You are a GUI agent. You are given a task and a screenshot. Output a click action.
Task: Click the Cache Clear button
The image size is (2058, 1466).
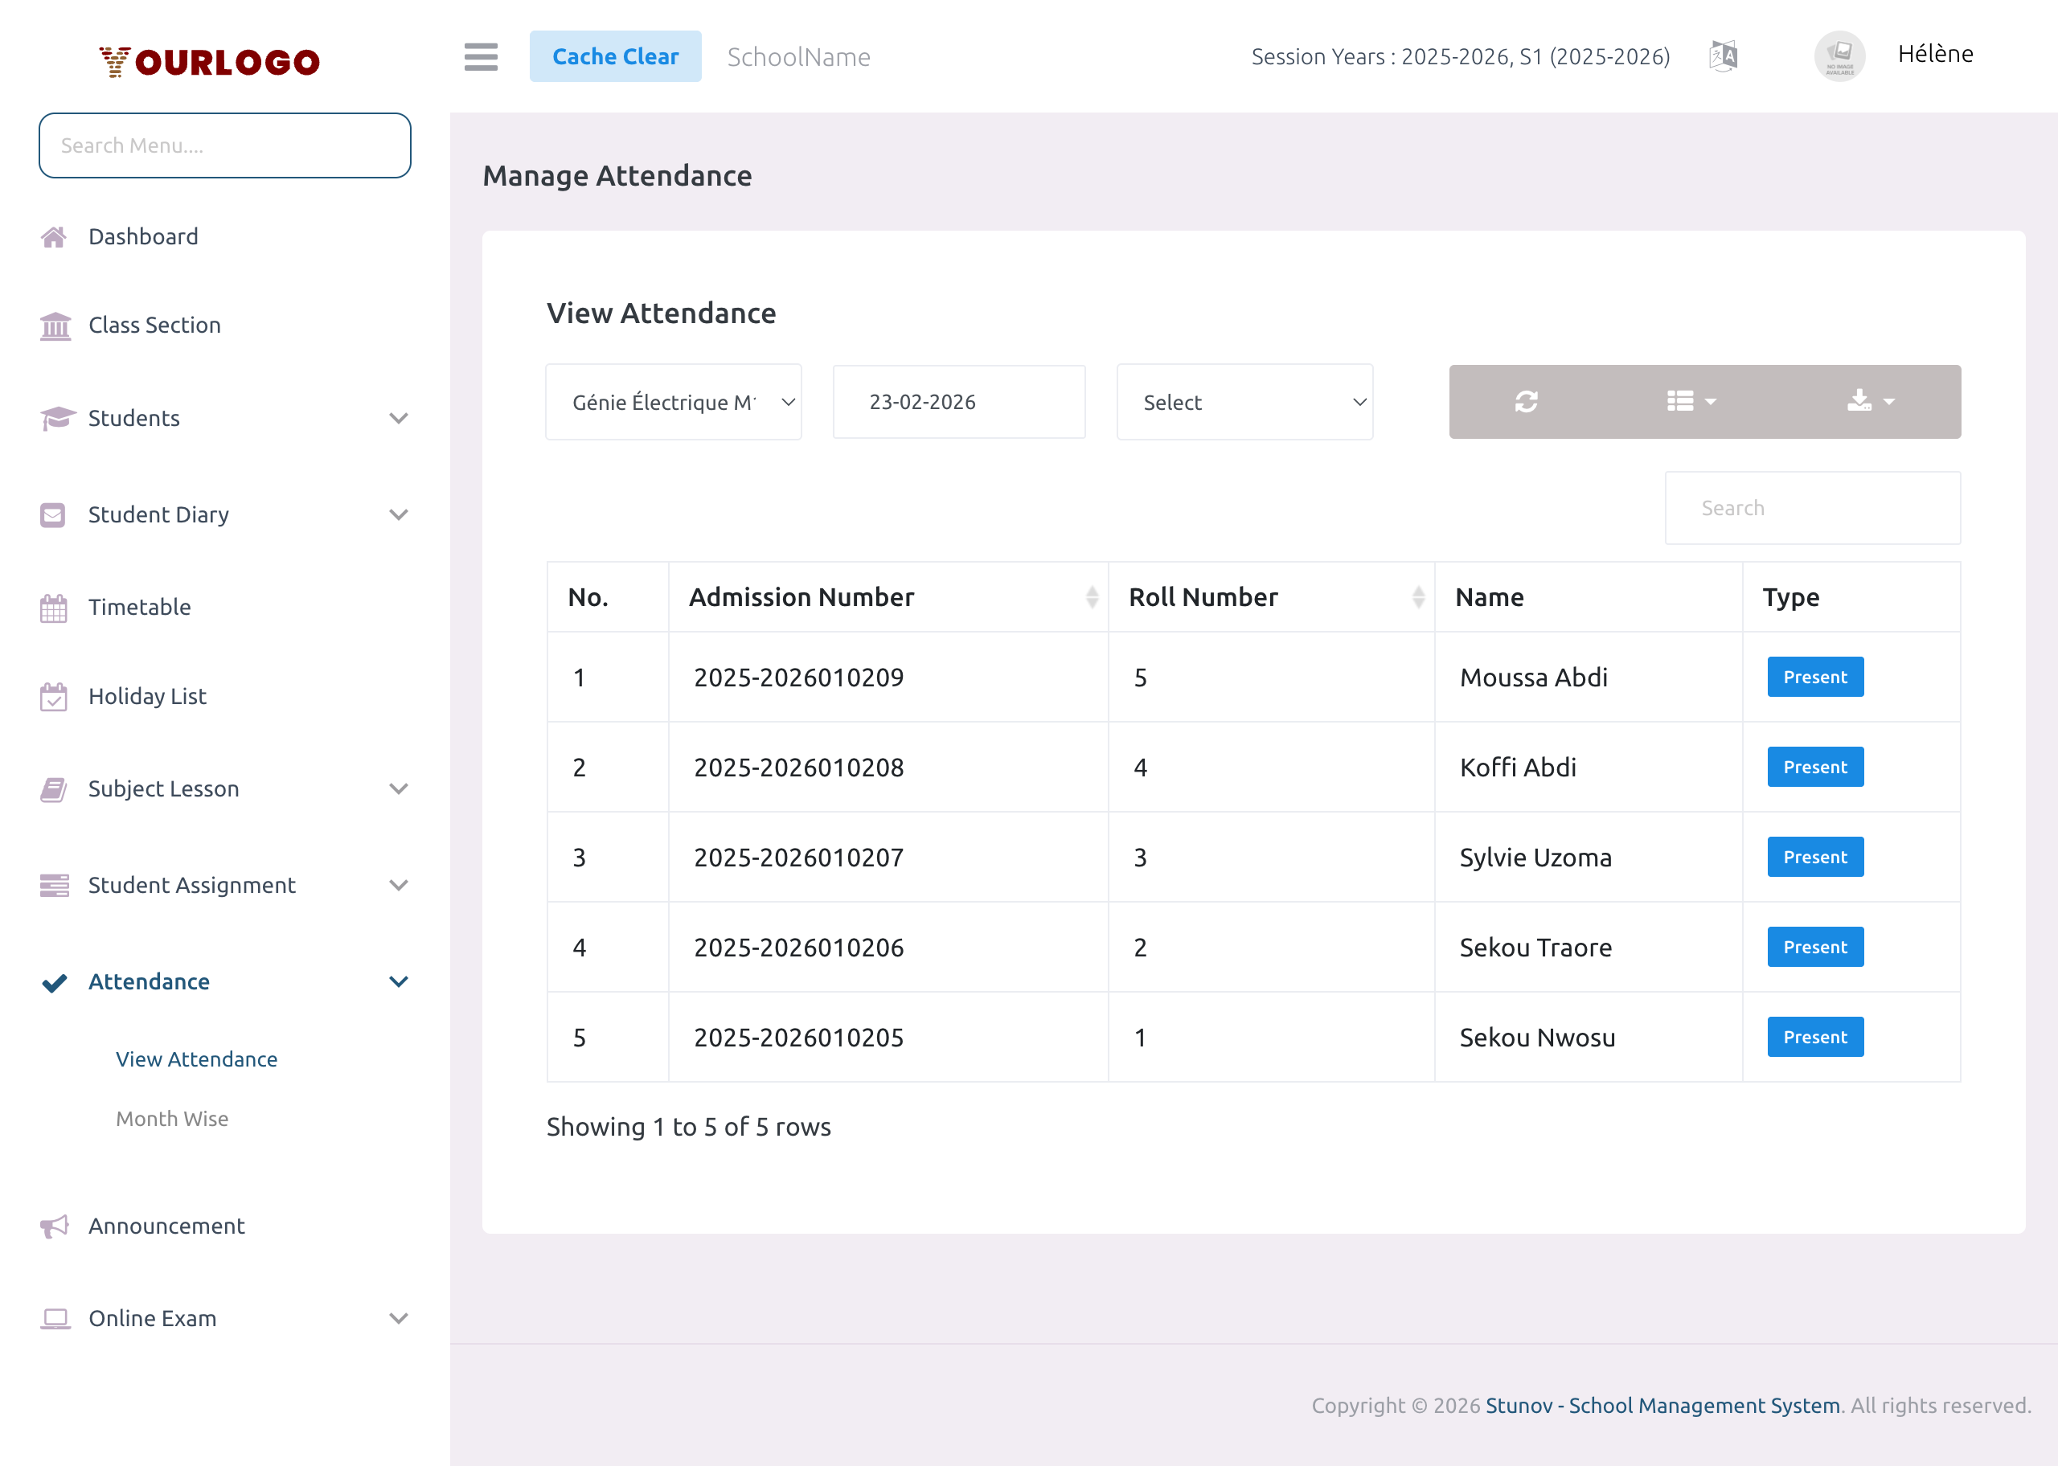coord(616,55)
